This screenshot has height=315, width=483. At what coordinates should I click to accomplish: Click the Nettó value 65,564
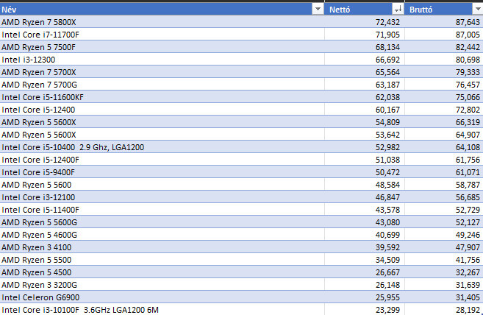coord(387,72)
